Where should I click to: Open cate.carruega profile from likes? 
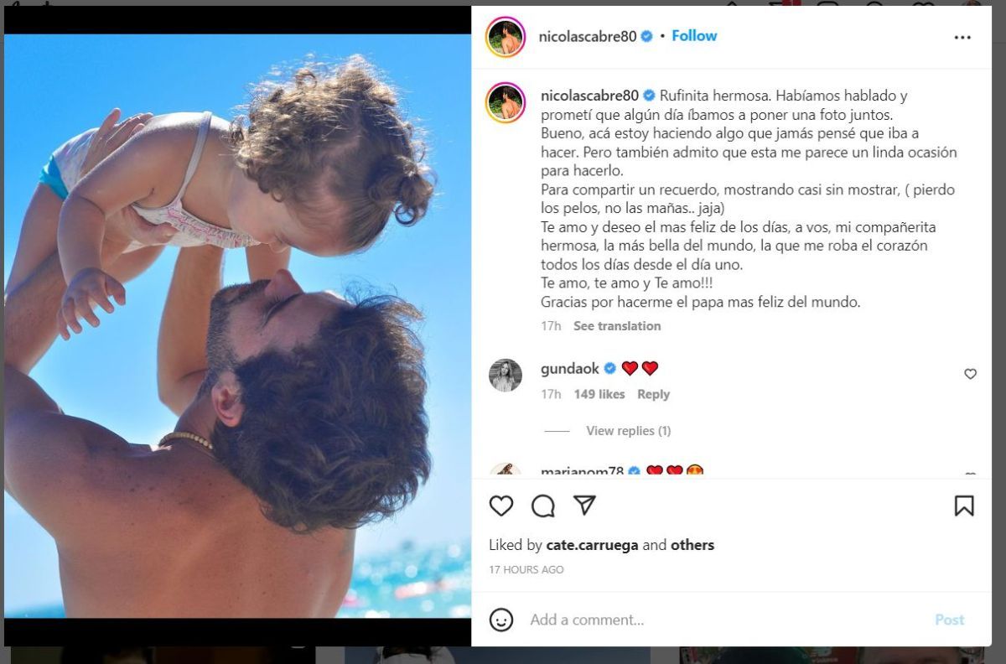click(x=592, y=545)
